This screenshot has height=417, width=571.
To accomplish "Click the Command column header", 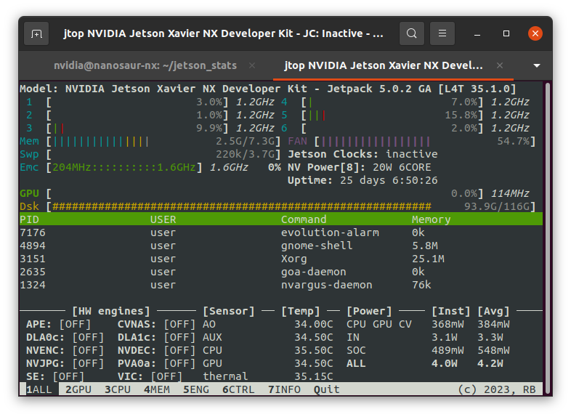I will [304, 219].
